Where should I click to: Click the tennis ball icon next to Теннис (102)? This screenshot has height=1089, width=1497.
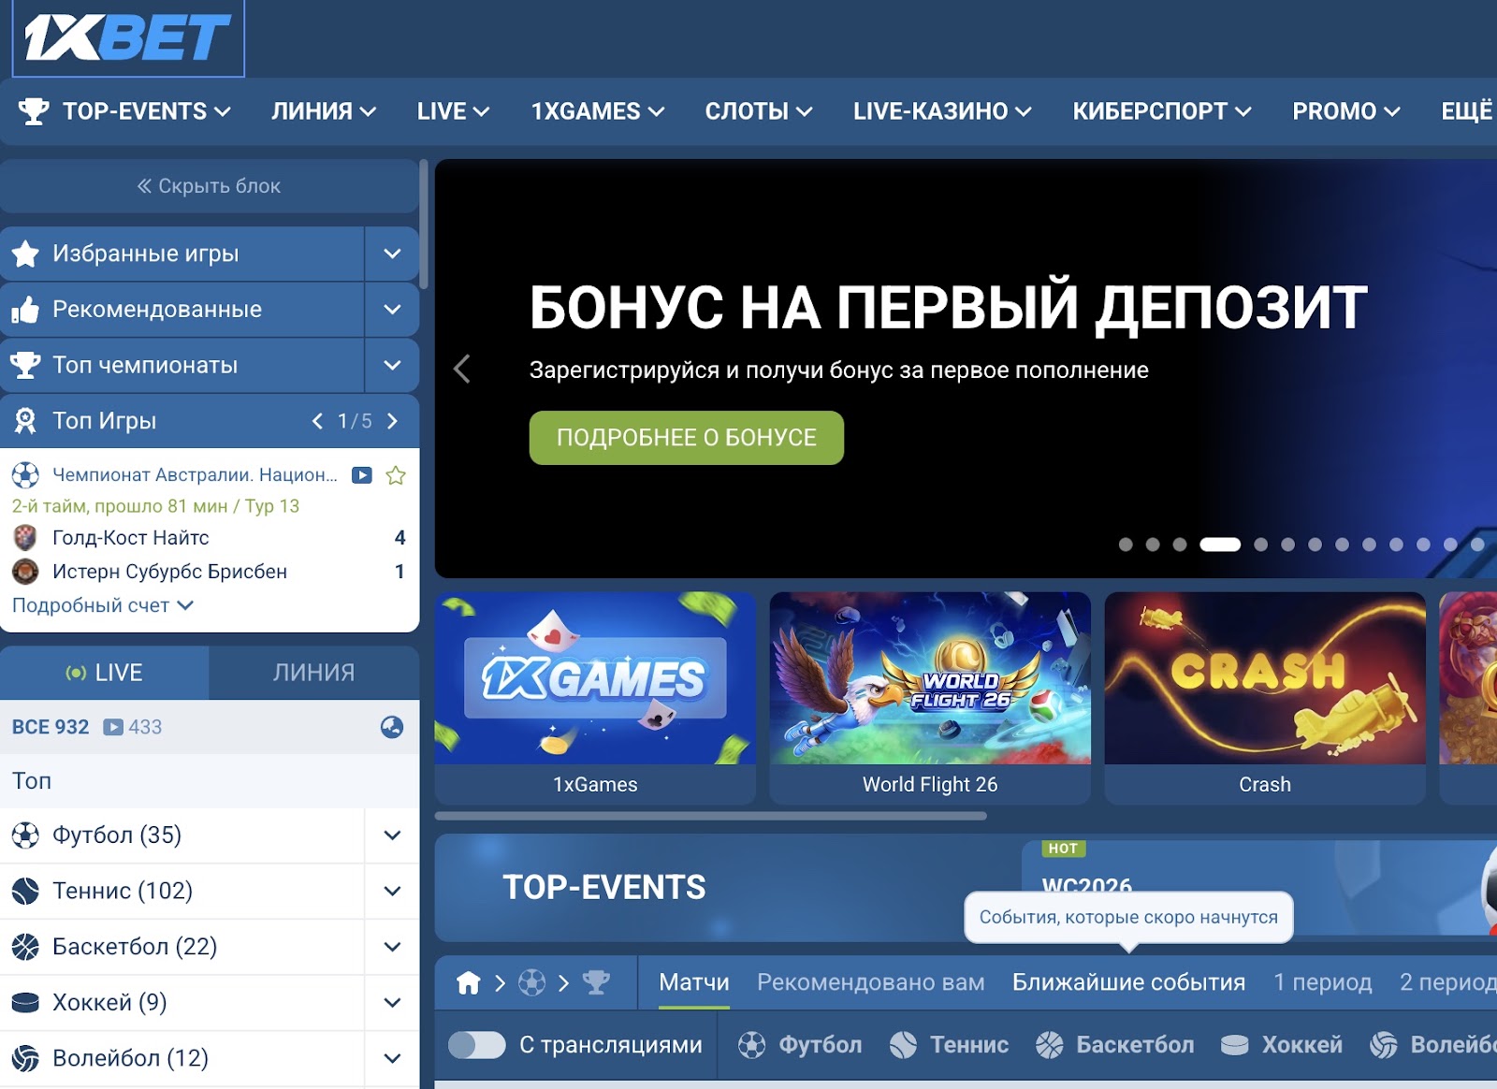point(25,891)
